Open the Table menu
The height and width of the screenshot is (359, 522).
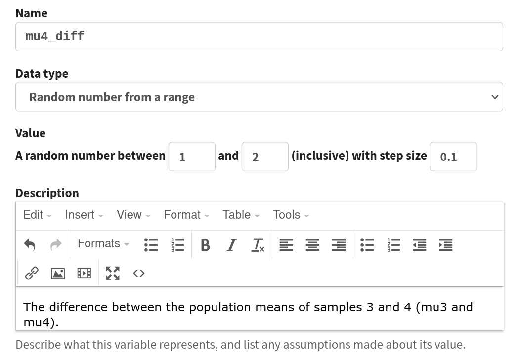[x=241, y=215]
